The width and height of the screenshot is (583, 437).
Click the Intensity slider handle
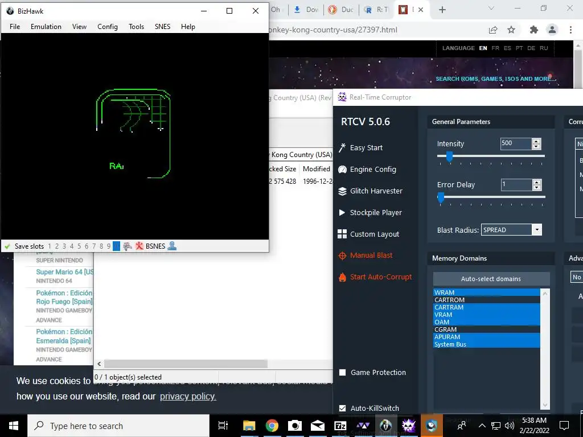coord(449,156)
